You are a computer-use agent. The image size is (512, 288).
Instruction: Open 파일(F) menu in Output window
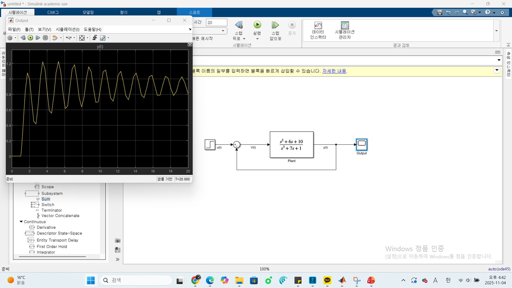(14, 30)
